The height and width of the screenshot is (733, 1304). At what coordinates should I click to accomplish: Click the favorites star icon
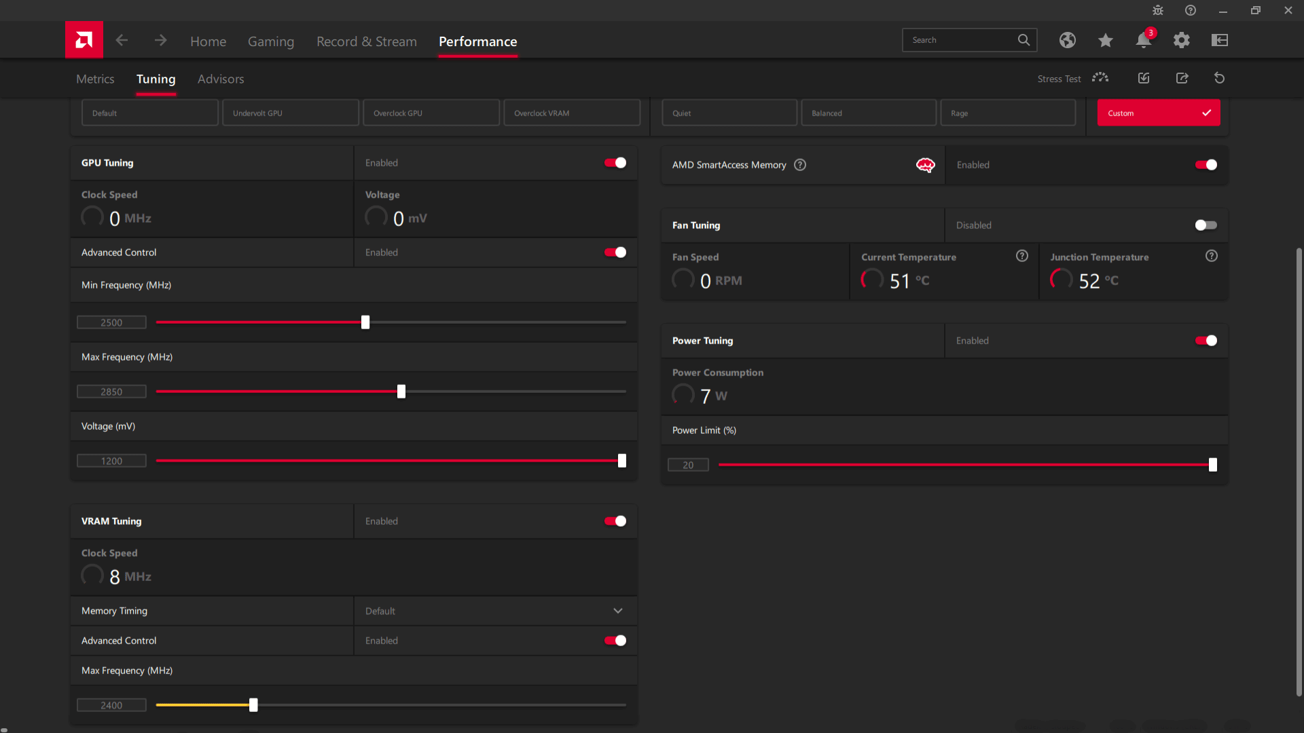[1105, 39]
